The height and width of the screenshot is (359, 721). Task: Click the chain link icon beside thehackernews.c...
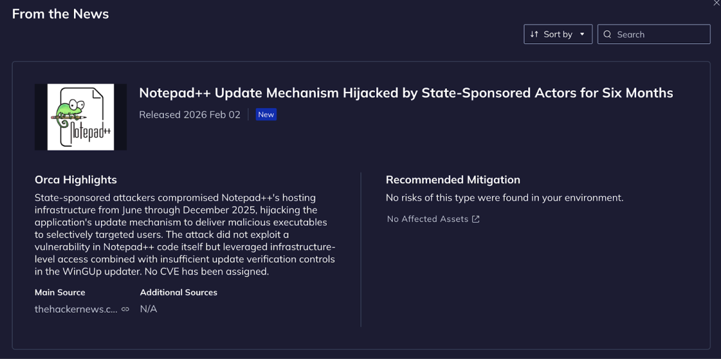click(125, 308)
